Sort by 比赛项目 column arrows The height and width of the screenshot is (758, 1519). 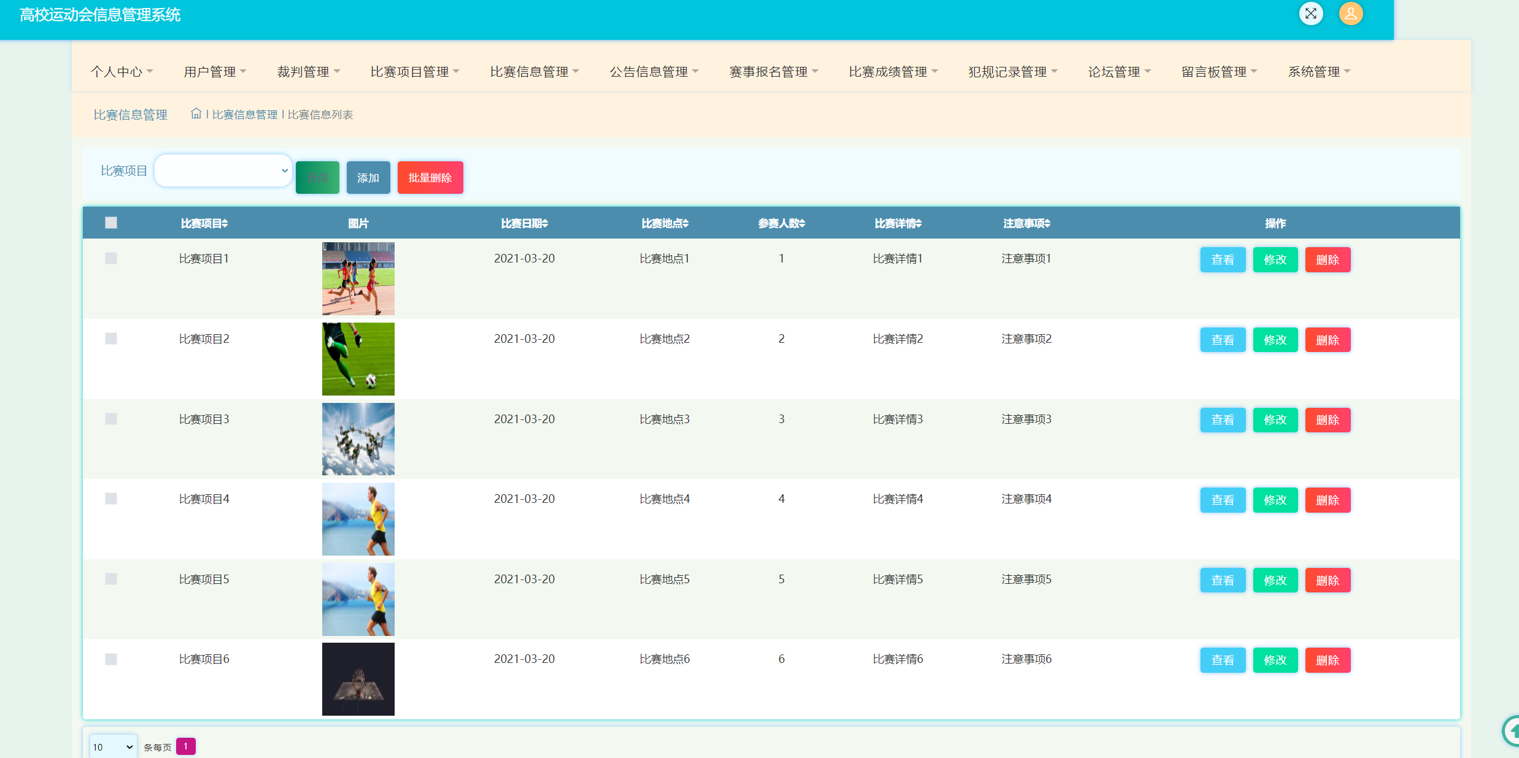point(225,224)
